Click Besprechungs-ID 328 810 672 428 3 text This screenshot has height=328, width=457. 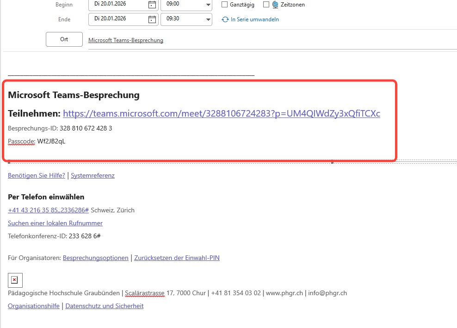(60, 128)
